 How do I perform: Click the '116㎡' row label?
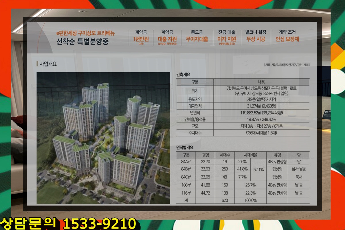(x=186, y=193)
